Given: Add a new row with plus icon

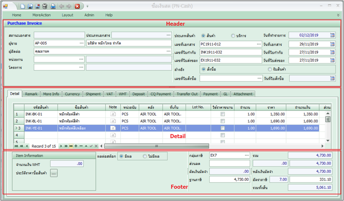Looking at the screenshot, I should 76,146.
